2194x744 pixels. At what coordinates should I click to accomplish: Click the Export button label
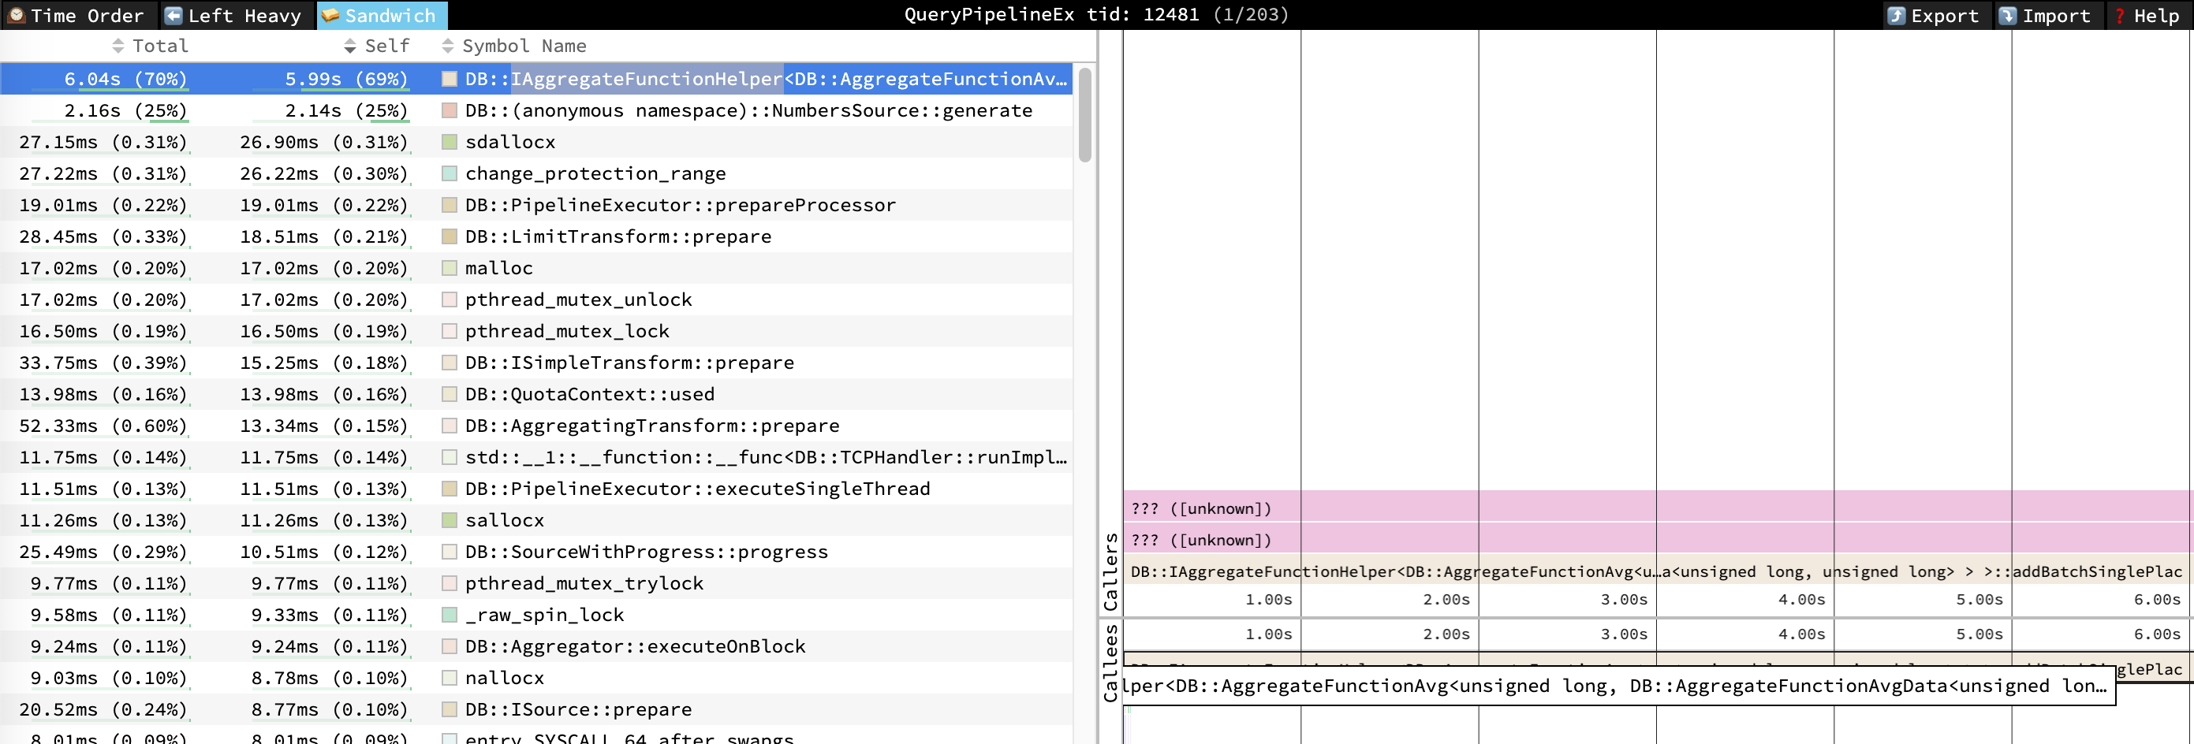pos(1945,15)
